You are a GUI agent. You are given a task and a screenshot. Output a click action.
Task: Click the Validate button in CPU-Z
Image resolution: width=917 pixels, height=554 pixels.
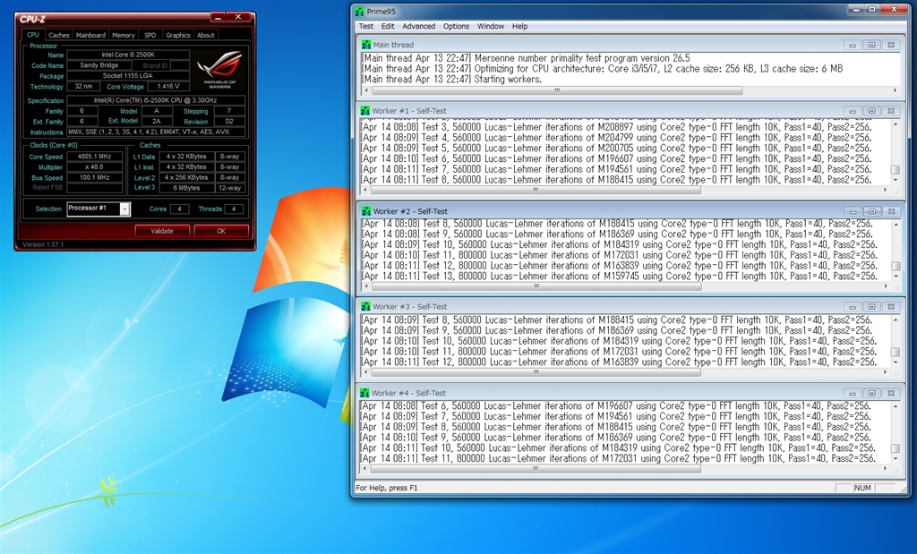click(x=162, y=232)
